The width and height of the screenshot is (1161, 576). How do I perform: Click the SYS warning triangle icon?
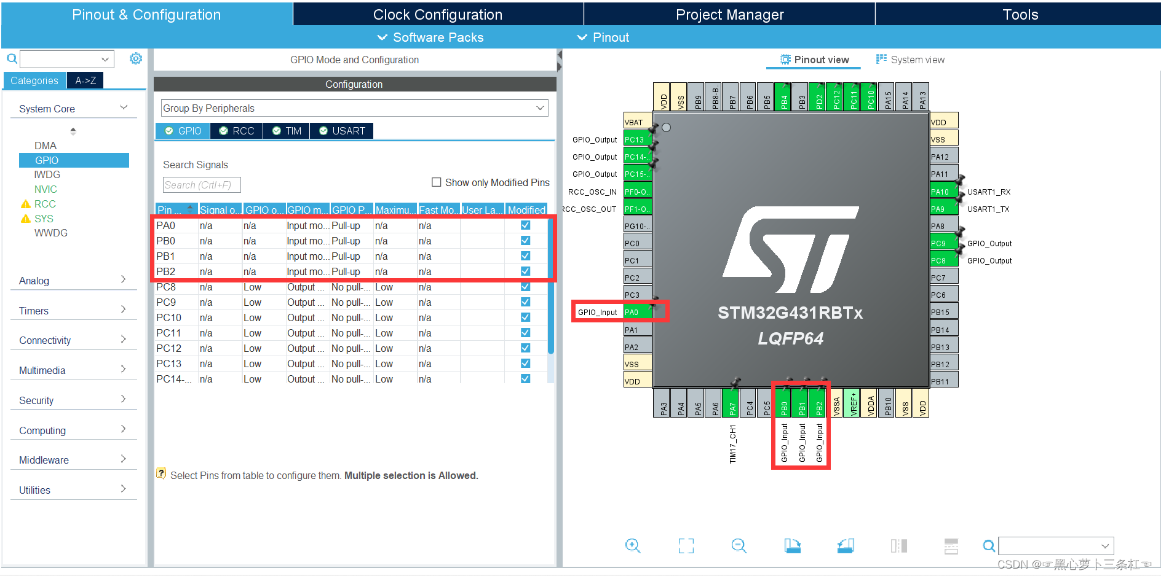click(x=25, y=219)
